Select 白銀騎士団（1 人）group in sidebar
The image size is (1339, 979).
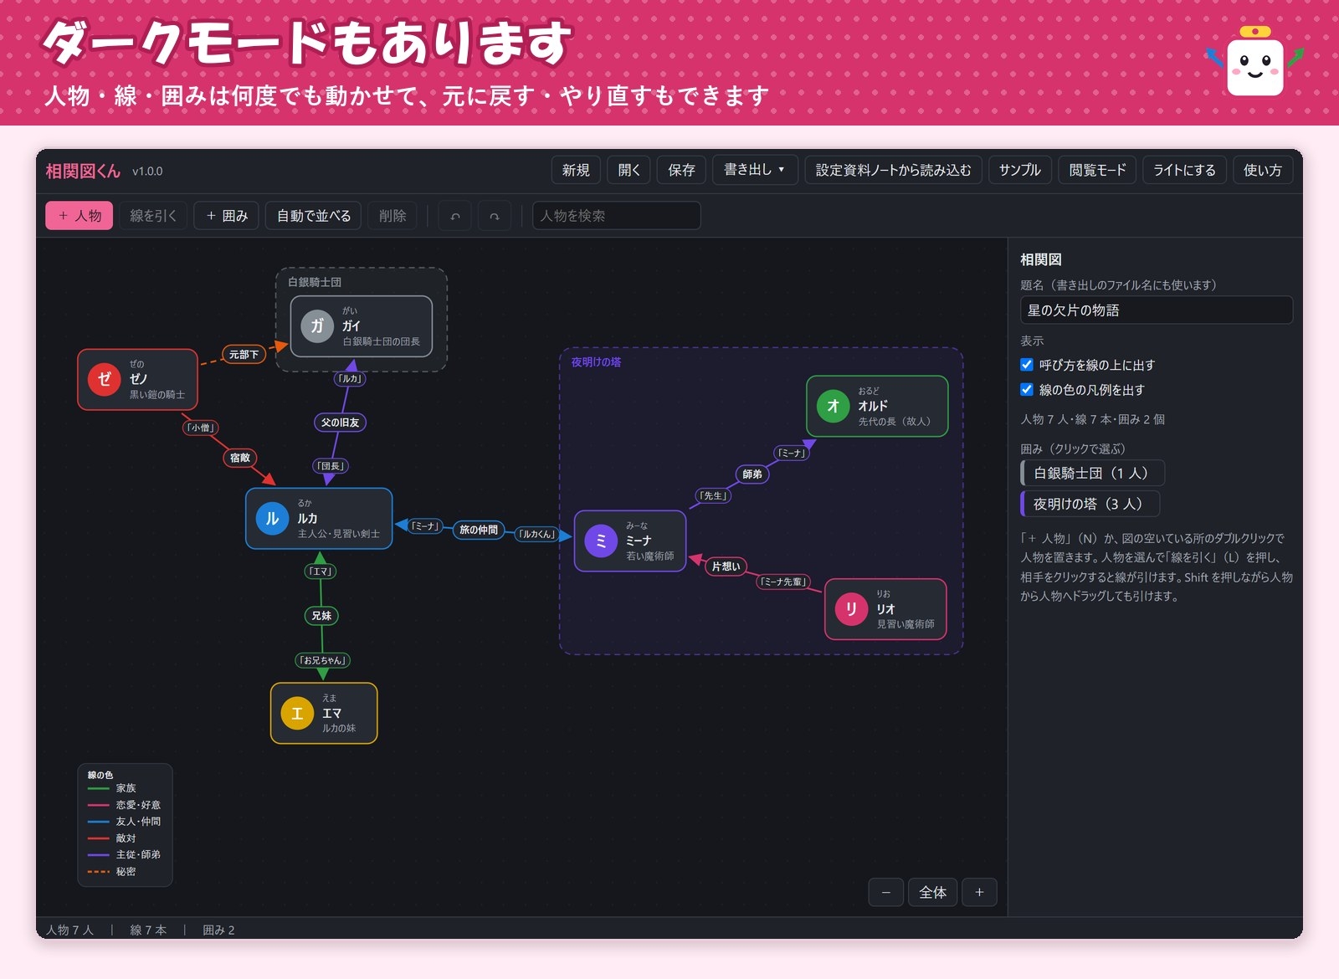click(x=1092, y=473)
